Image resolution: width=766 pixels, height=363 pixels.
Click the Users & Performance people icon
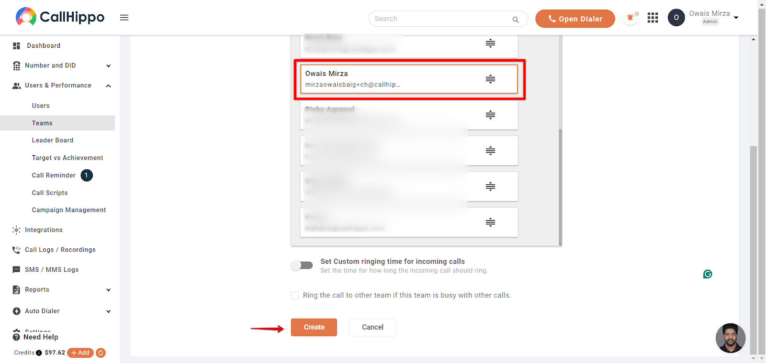(17, 86)
